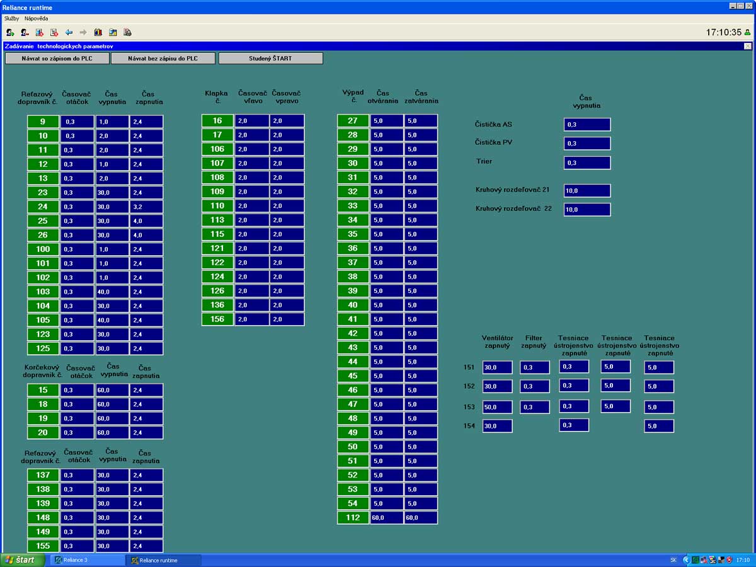Viewport: 756px width, 567px height.
Task: Click the red security shield tray icon
Action: [729, 559]
